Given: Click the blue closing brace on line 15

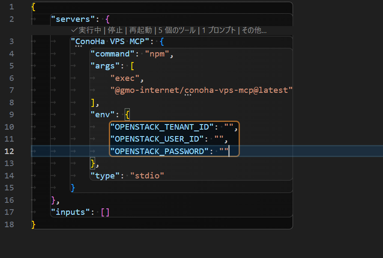Looking at the screenshot, I should pos(73,188).
